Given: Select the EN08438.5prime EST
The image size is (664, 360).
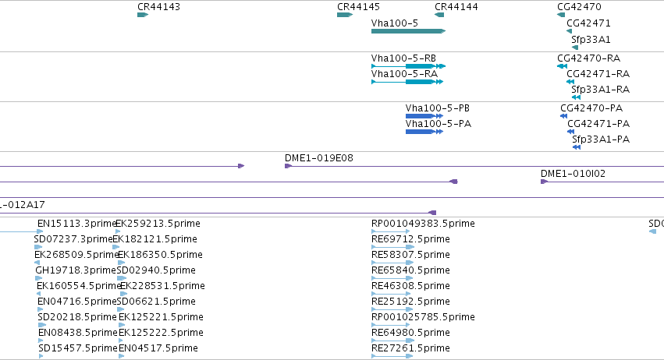Looking at the screenshot, I should pos(41,341).
